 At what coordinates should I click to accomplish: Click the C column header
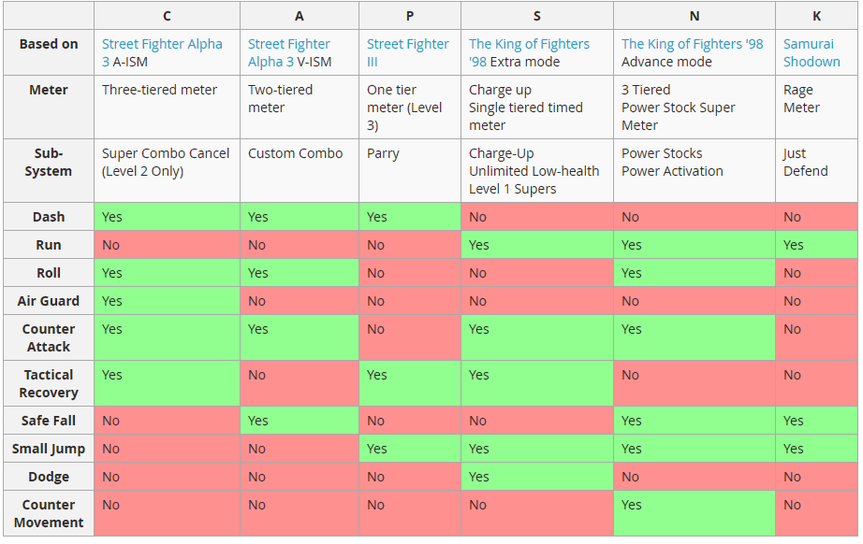(167, 16)
